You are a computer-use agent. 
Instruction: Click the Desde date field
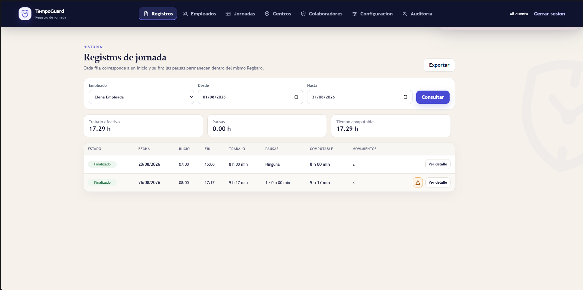[x=250, y=97]
